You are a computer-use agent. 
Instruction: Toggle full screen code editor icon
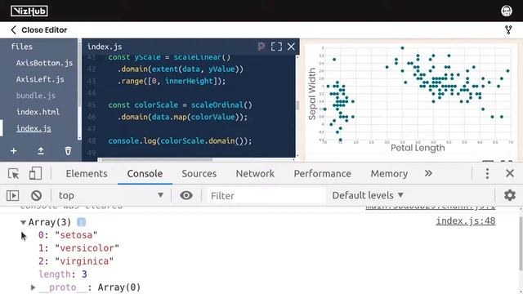click(x=276, y=47)
